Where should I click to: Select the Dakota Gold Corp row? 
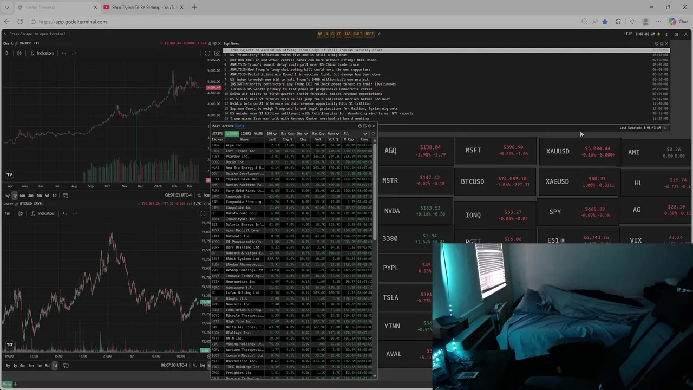(x=292, y=213)
